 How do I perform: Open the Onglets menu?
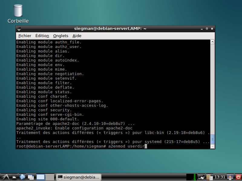[x=60, y=36]
